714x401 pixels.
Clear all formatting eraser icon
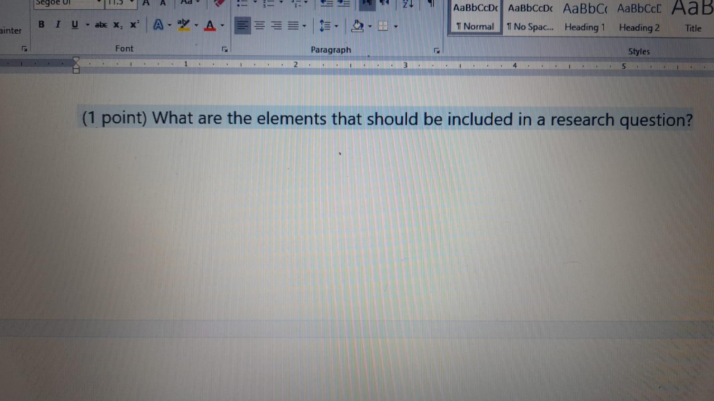pos(219,4)
